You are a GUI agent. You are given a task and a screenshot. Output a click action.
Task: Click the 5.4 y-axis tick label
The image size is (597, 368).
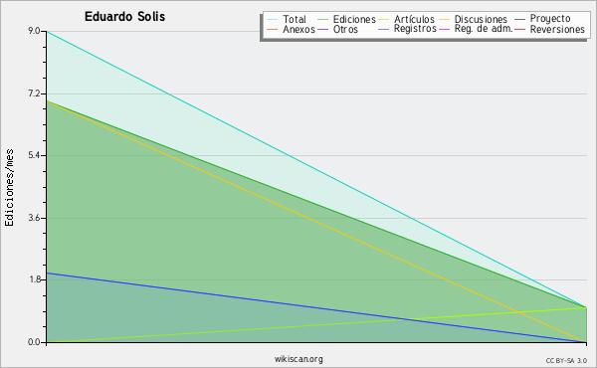click(x=34, y=155)
